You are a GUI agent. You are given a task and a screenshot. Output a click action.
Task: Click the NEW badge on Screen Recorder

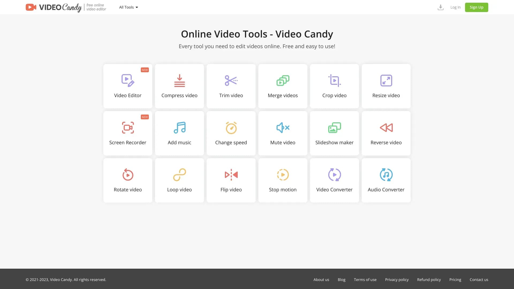point(145,117)
